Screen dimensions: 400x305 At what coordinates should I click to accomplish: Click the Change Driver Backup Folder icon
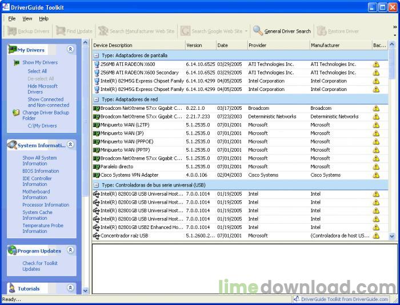(x=16, y=113)
